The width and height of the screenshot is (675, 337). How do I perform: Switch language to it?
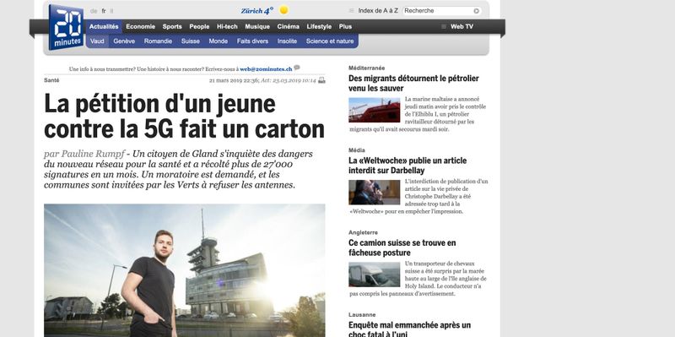coord(112,11)
